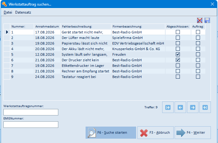This screenshot has height=143, width=218.
Task: Open the Datei menu
Action: [x=8, y=12]
